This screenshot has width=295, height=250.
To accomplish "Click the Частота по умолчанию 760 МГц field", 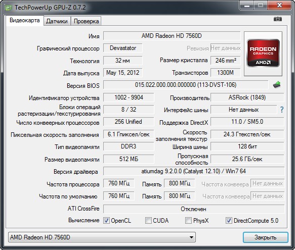I will [x=119, y=196].
